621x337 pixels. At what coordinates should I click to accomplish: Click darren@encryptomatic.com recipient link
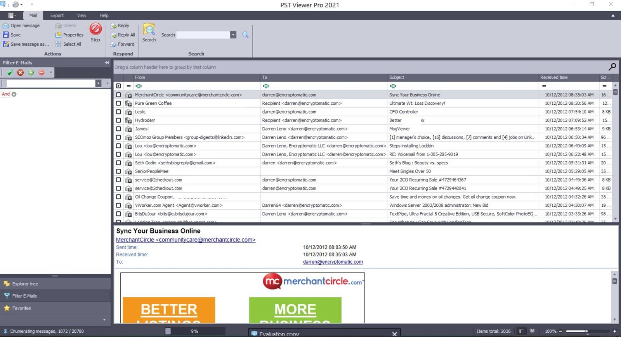point(333,262)
